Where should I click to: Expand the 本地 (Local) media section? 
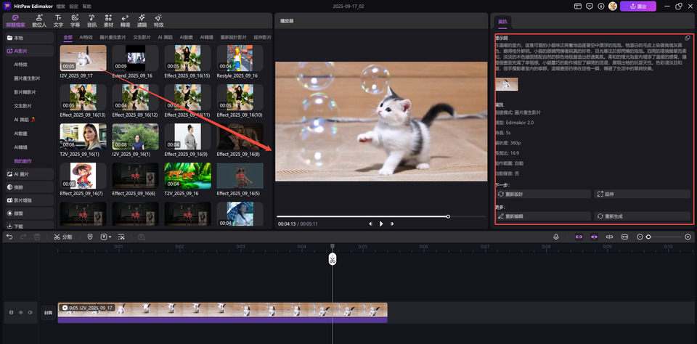26,37
